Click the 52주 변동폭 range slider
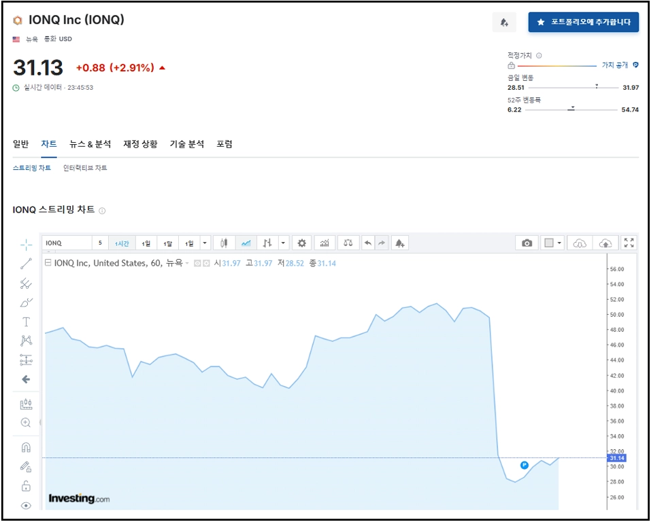This screenshot has width=651, height=522. (x=571, y=109)
